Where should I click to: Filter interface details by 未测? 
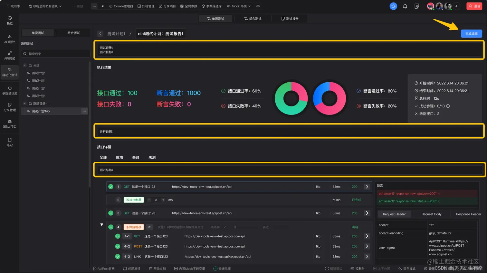[152, 157]
